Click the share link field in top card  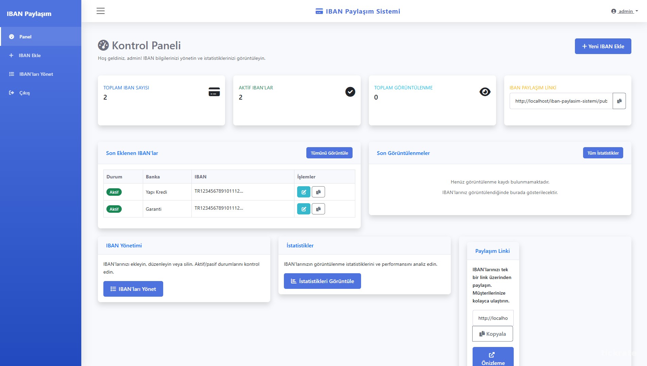point(561,101)
